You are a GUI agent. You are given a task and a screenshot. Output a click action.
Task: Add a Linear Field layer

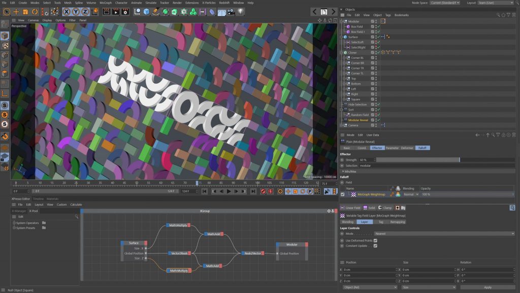(x=351, y=209)
